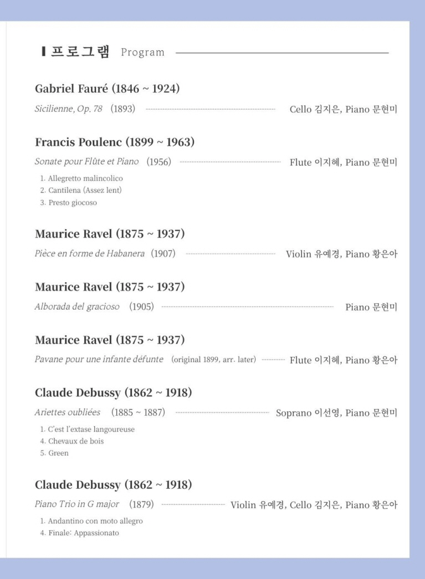Click the "Cantilena (Assez lent)" movement line
Screen dimensions: 425x579
(80, 191)
